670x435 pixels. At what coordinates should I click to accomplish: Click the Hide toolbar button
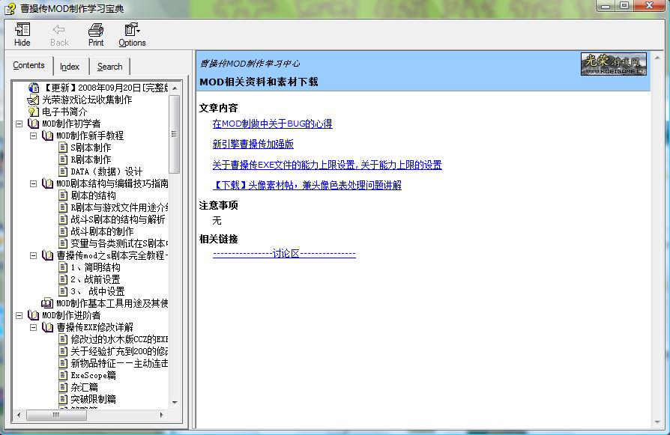coord(22,34)
